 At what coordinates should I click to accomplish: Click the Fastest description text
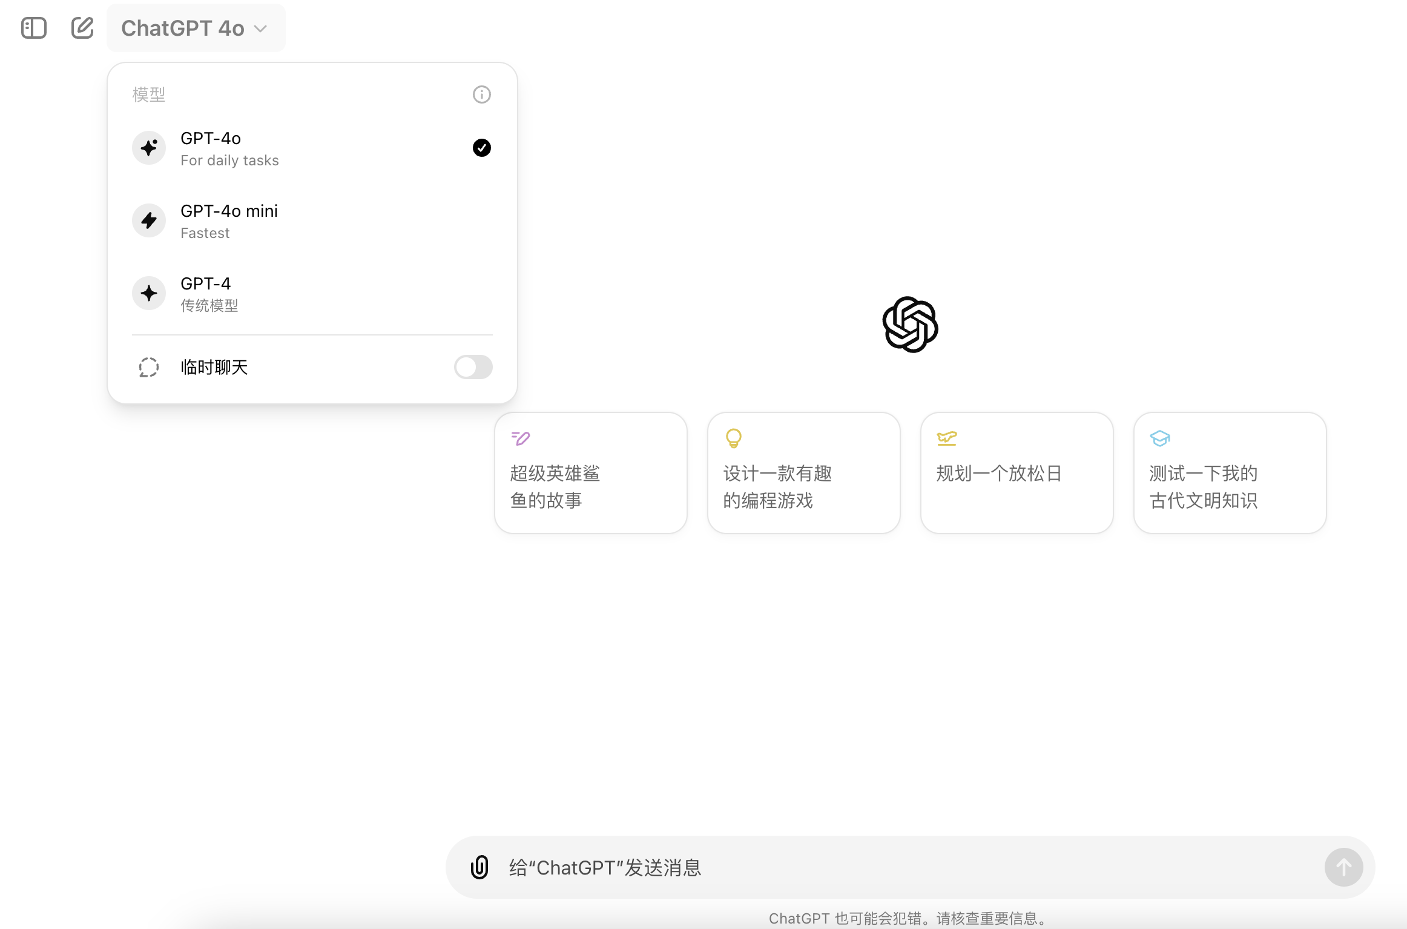click(x=205, y=233)
